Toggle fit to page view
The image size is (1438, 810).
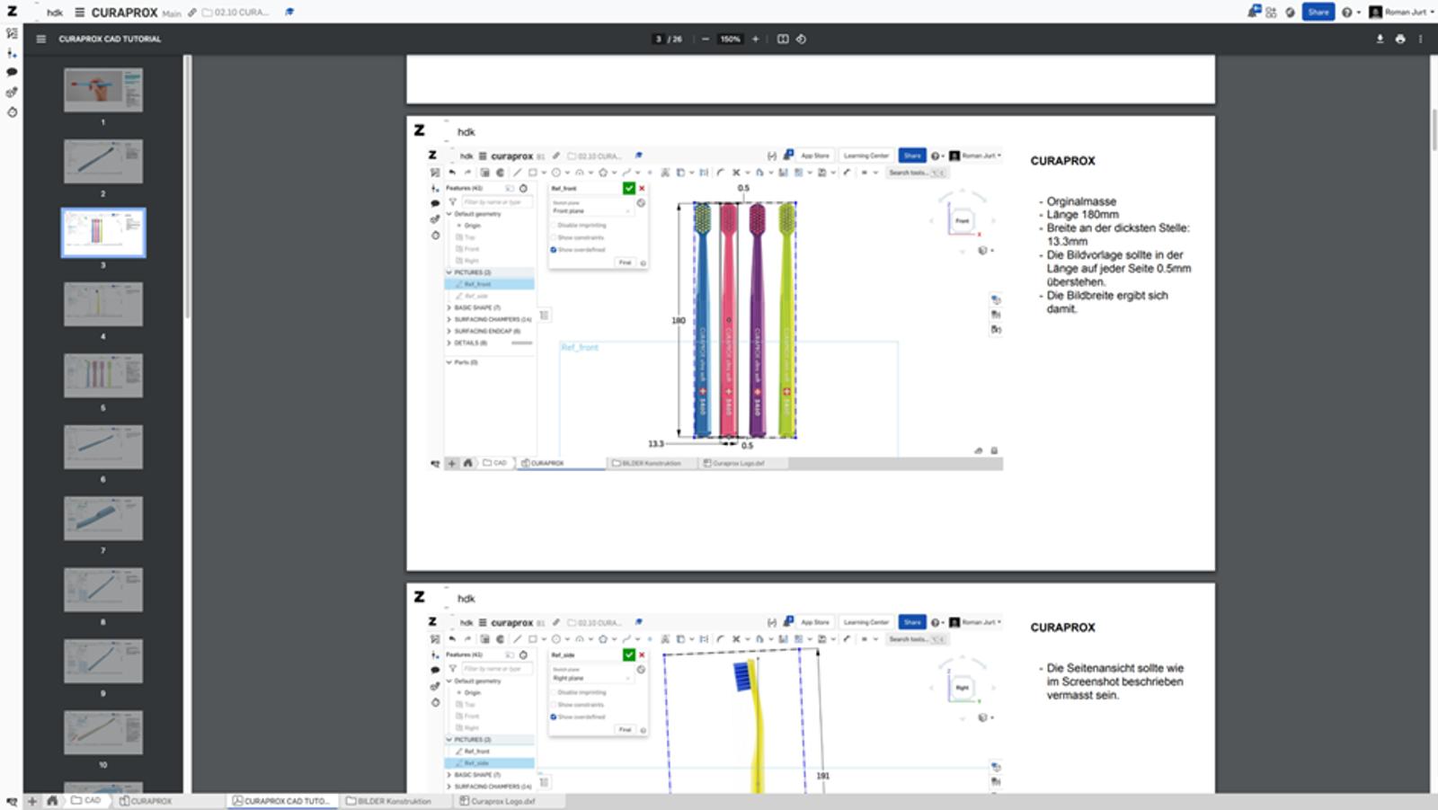[x=783, y=40]
